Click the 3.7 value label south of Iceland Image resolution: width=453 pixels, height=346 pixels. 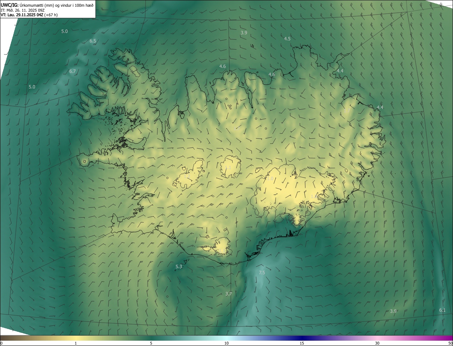coord(229,294)
